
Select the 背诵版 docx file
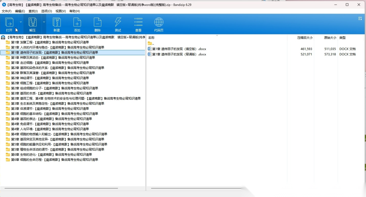point(179,54)
